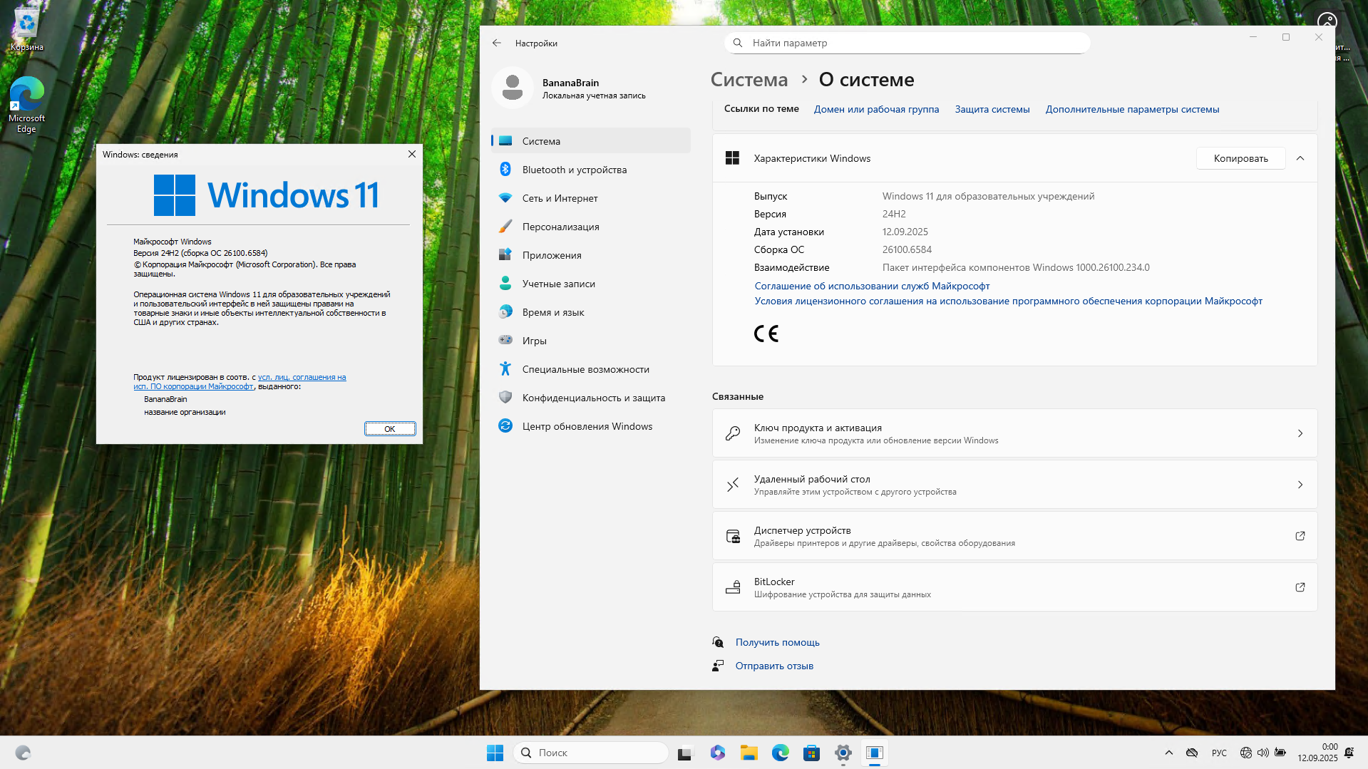
Task: Click the shield Privacy icon
Action: pos(505,397)
